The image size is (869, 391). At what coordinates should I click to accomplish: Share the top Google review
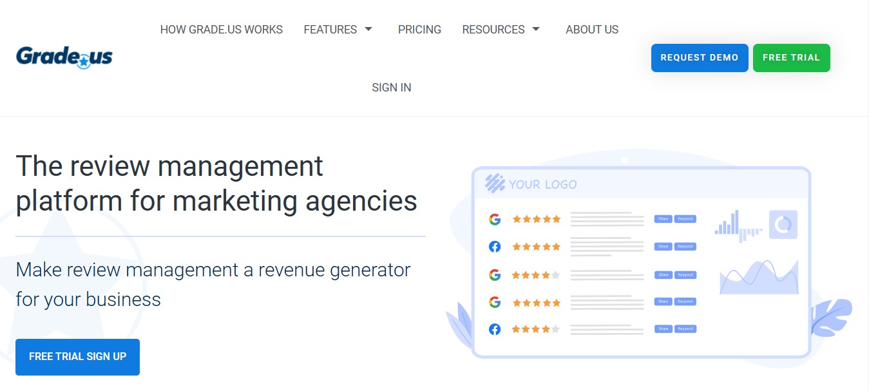(663, 219)
